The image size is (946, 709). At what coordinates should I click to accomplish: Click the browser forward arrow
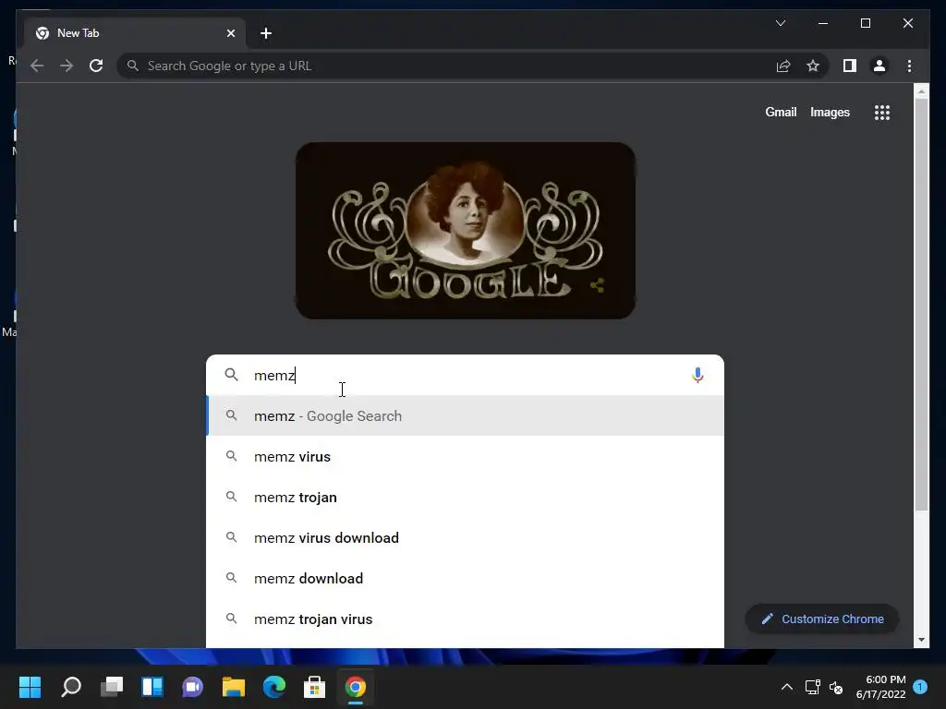(67, 66)
